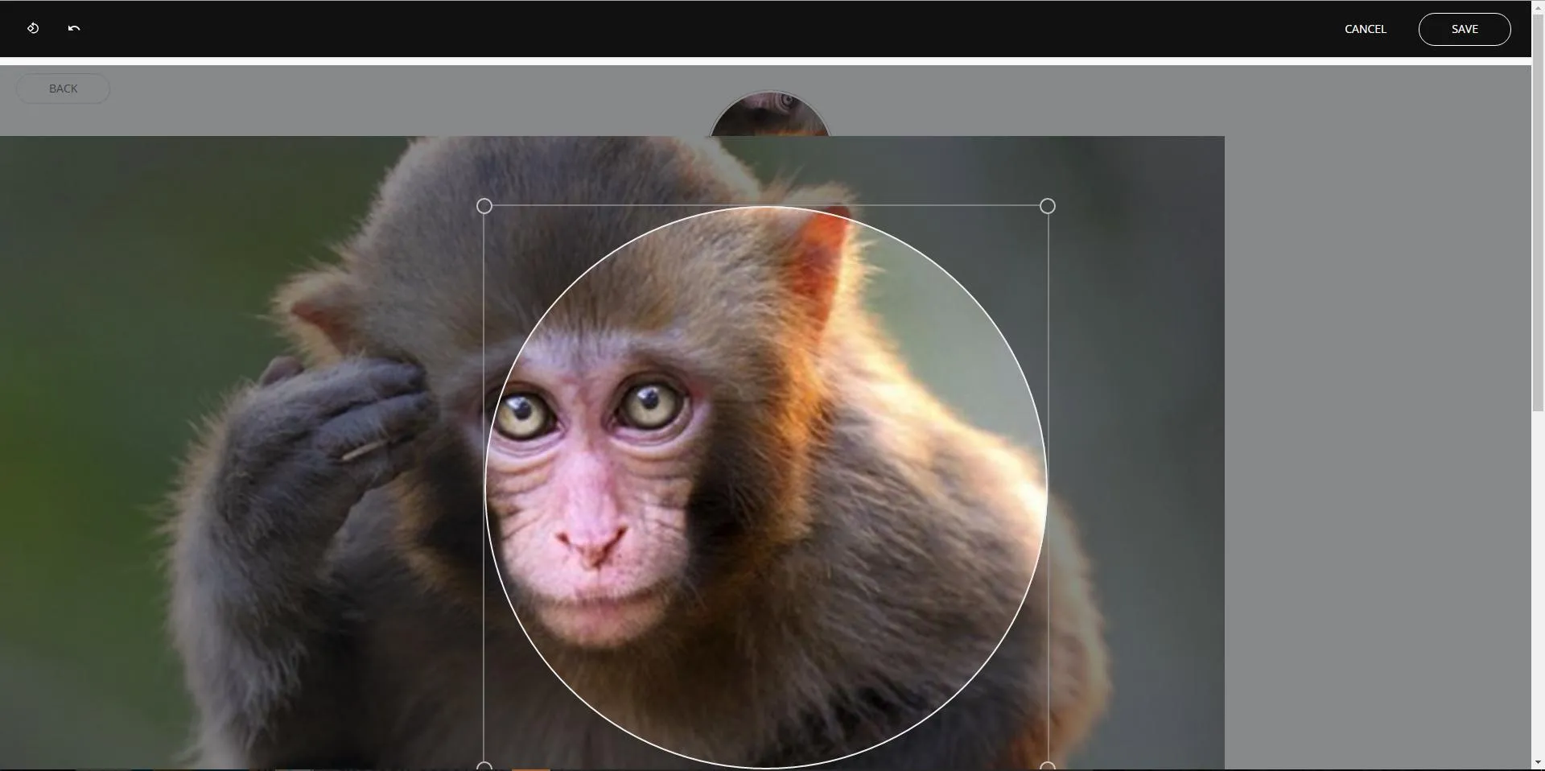This screenshot has height=771, width=1545.
Task: Cancel the image crop
Action: (x=1365, y=29)
